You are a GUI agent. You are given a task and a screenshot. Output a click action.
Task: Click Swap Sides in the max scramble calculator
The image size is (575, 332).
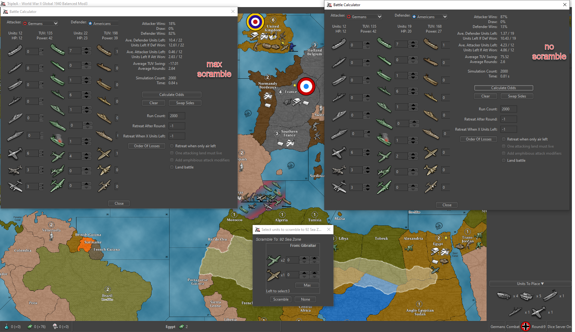[185, 103]
